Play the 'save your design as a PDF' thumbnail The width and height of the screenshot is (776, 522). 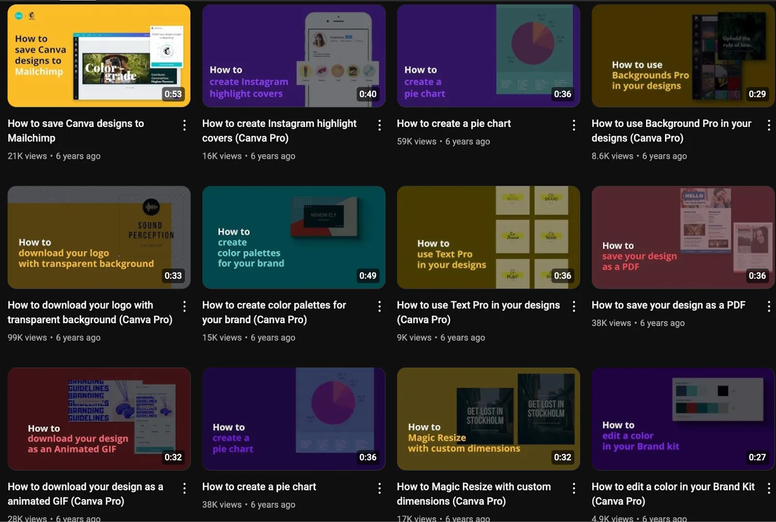pos(683,237)
